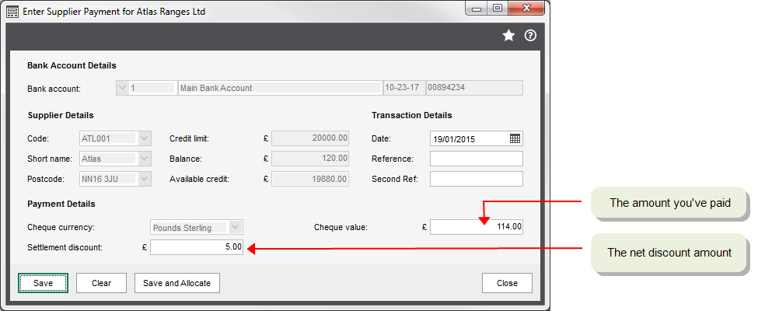Image resolution: width=758 pixels, height=311 pixels.
Task: Open the supplier Code dropdown
Action: pyautogui.click(x=144, y=138)
